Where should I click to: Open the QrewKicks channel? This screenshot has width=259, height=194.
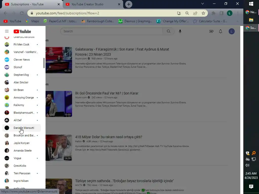tap(21, 166)
